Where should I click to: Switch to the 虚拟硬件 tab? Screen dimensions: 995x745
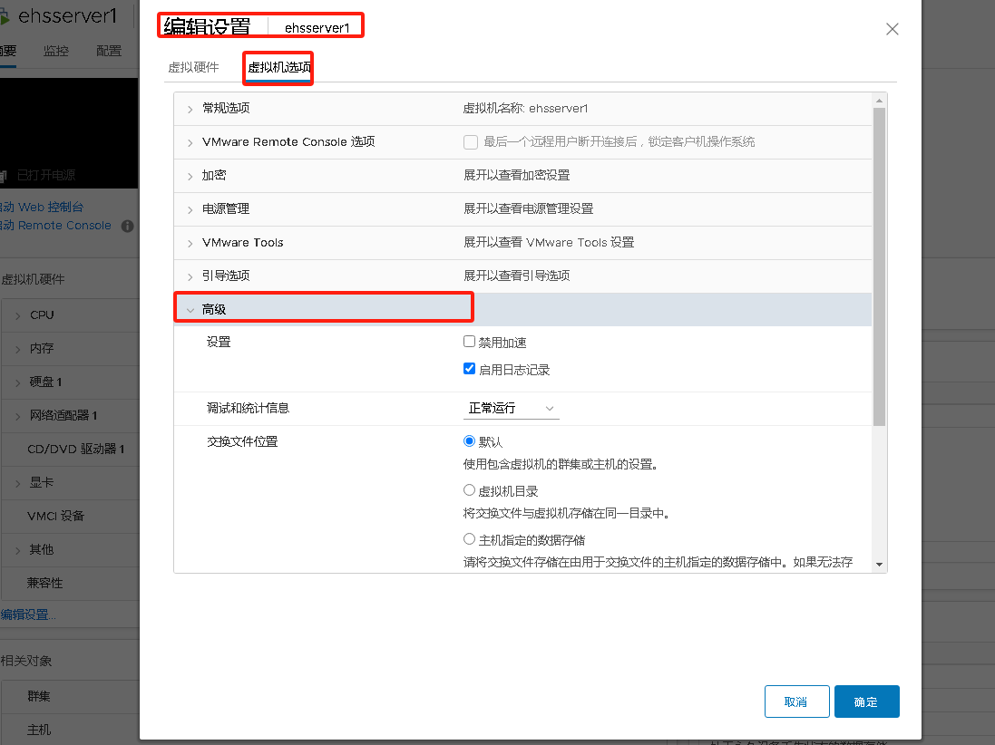point(193,67)
